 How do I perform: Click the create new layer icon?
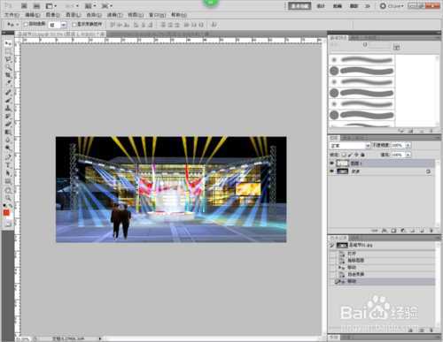(423, 231)
